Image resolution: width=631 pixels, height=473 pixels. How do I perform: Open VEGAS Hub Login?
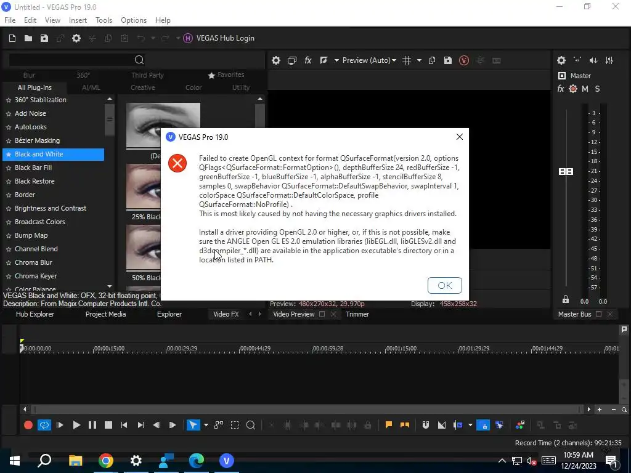[x=219, y=38]
